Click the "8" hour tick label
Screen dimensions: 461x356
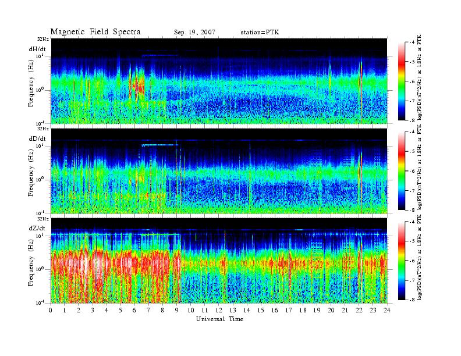[x=162, y=310]
